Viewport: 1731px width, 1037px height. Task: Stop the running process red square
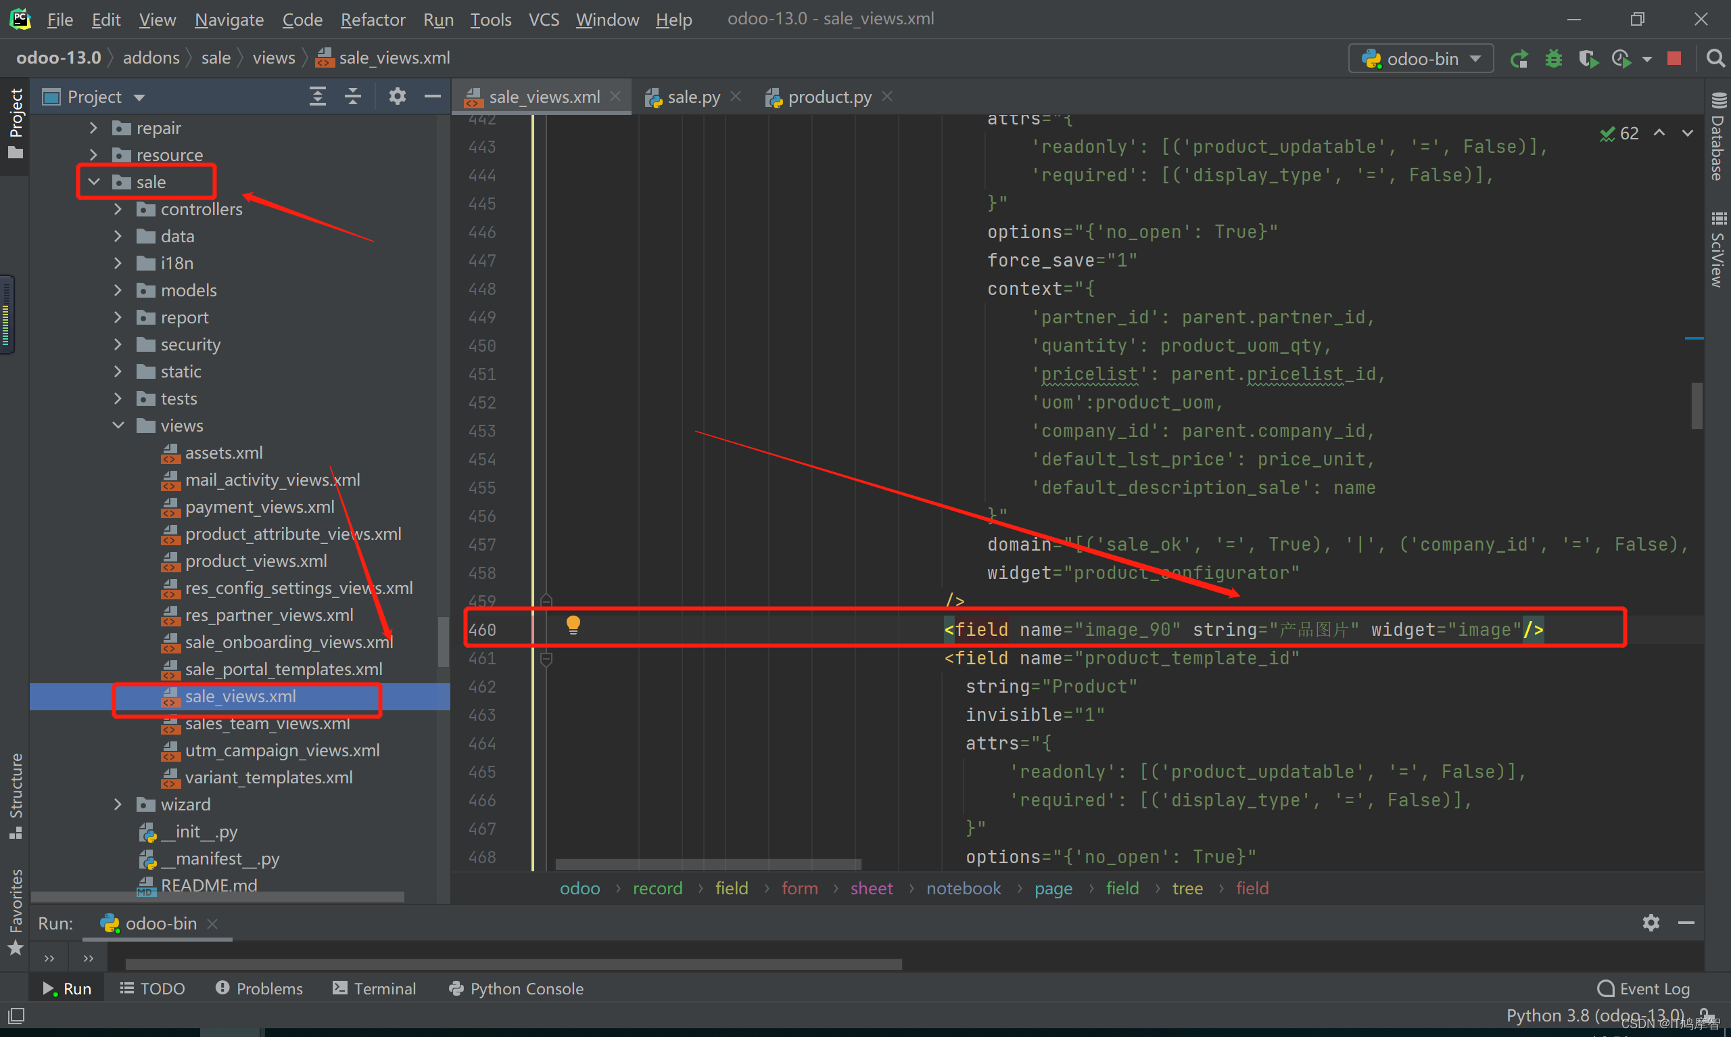pyautogui.click(x=1674, y=58)
